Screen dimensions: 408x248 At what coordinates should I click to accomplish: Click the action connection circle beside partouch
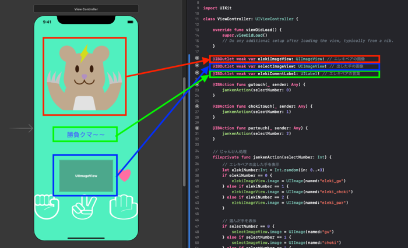pos(197,128)
